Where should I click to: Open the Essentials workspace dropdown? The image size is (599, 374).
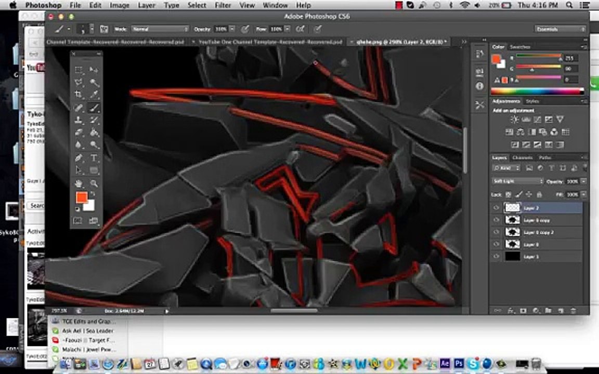tap(559, 29)
